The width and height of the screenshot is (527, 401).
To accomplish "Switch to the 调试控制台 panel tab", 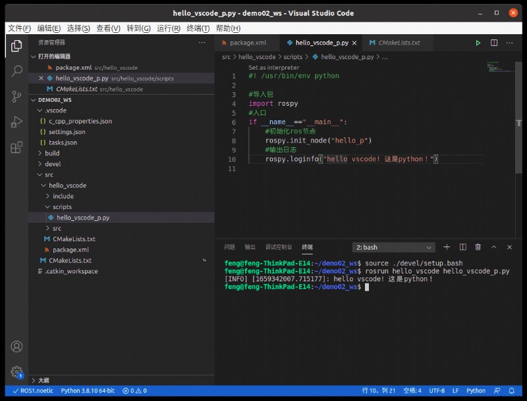I will click(x=279, y=247).
